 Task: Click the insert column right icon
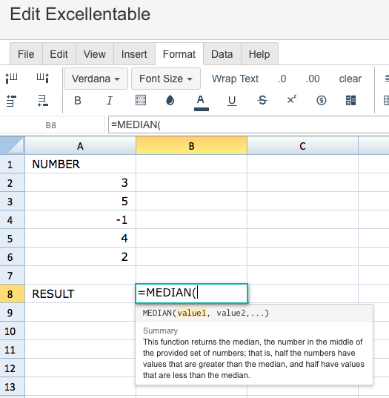43,78
